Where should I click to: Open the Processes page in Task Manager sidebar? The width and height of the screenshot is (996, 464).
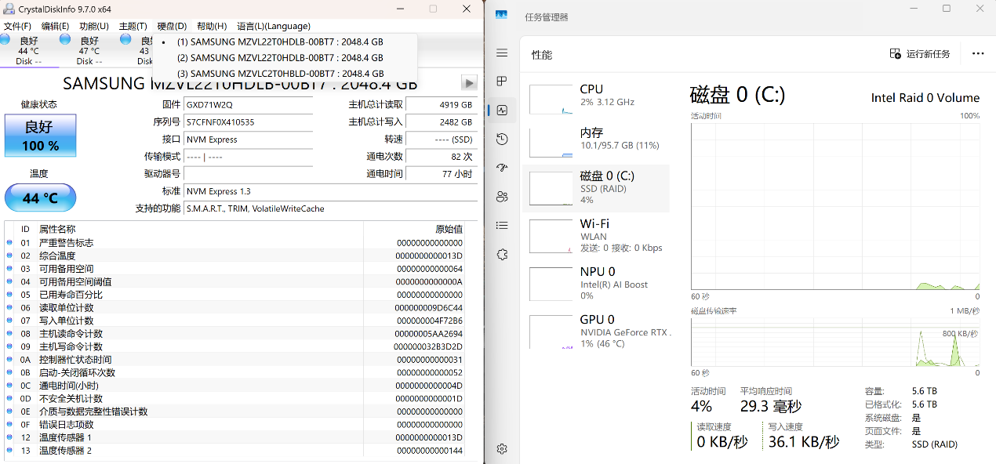tap(502, 82)
